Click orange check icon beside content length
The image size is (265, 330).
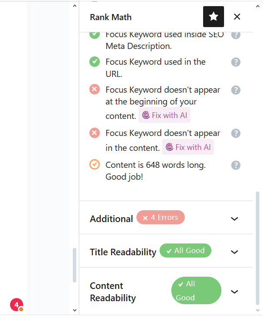click(95, 164)
